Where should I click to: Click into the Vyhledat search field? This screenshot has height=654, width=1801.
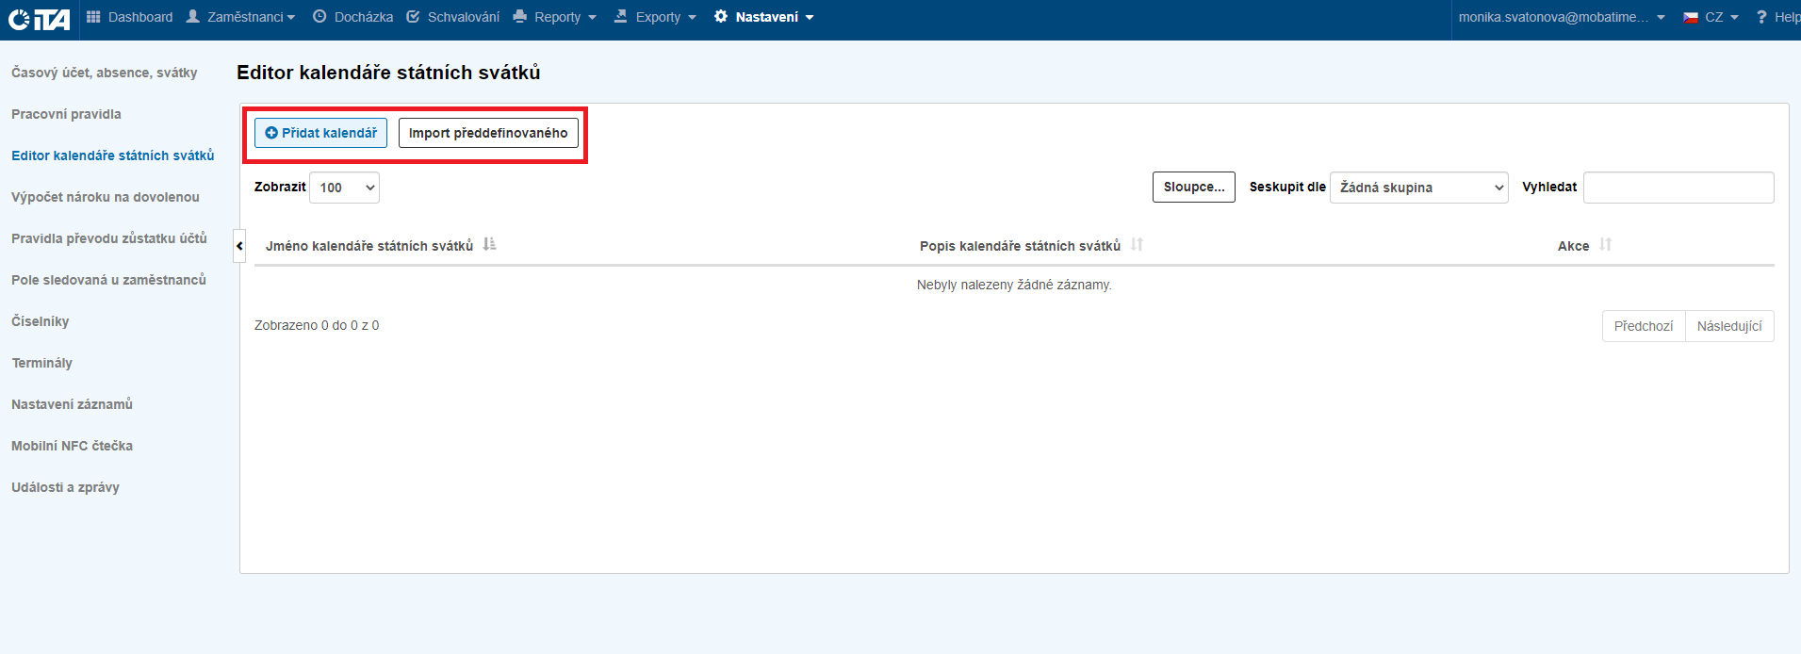tap(1678, 188)
